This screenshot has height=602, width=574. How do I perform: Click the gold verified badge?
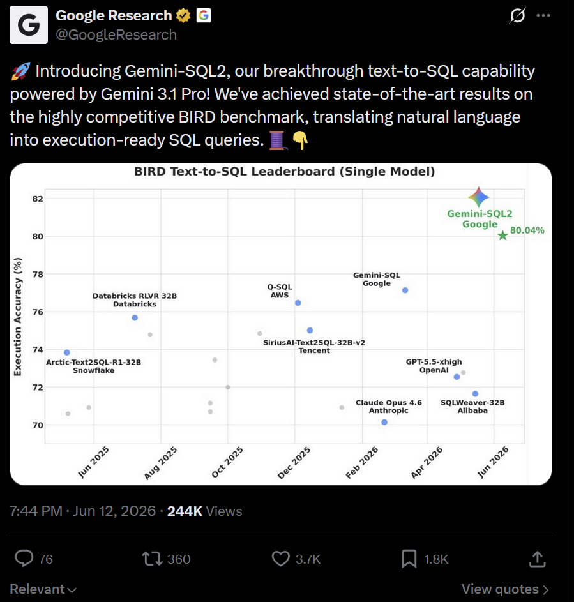coord(183,15)
